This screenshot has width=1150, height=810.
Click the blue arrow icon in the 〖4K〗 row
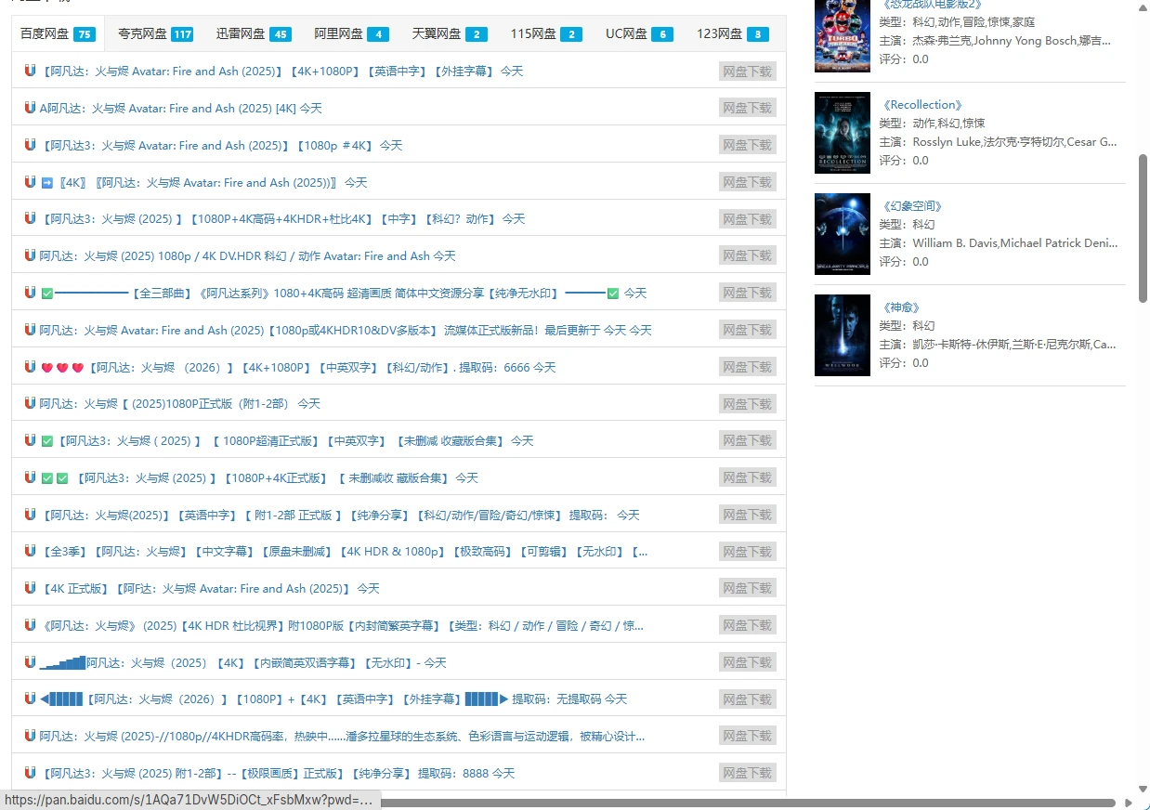click(x=47, y=182)
